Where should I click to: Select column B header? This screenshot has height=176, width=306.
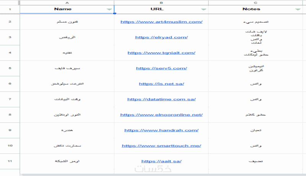coord(161,3)
